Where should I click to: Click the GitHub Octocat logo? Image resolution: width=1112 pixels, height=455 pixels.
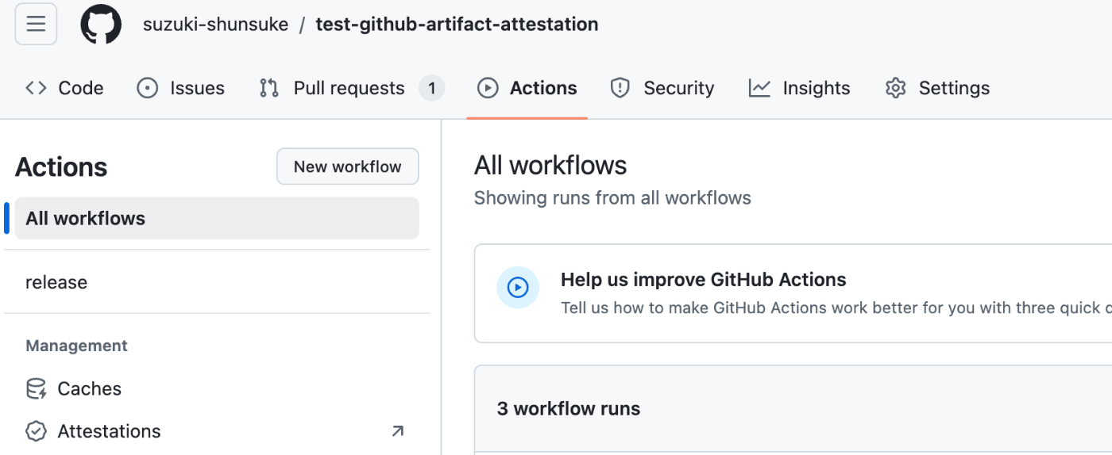point(101,24)
